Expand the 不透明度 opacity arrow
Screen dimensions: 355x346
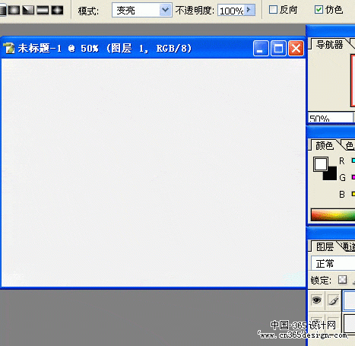coord(249,10)
